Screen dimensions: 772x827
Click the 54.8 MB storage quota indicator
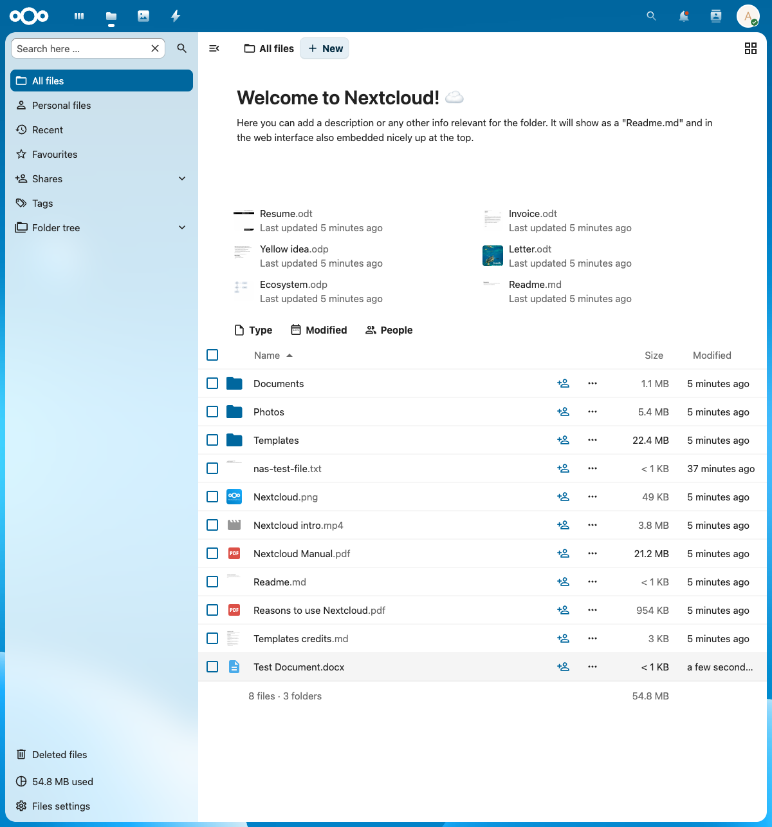coord(62,781)
